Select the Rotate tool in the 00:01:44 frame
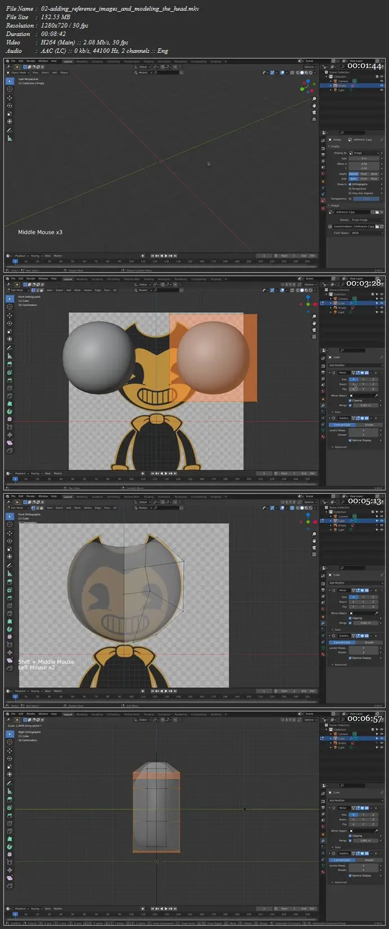Image resolution: width=389 pixels, height=929 pixels. 10,106
